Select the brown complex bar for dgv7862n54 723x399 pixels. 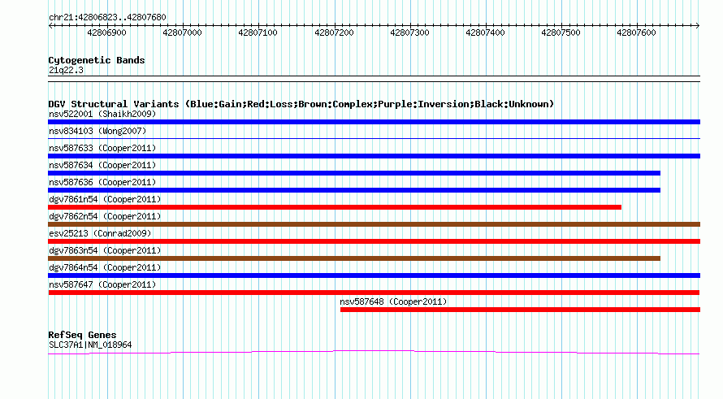coord(374,224)
